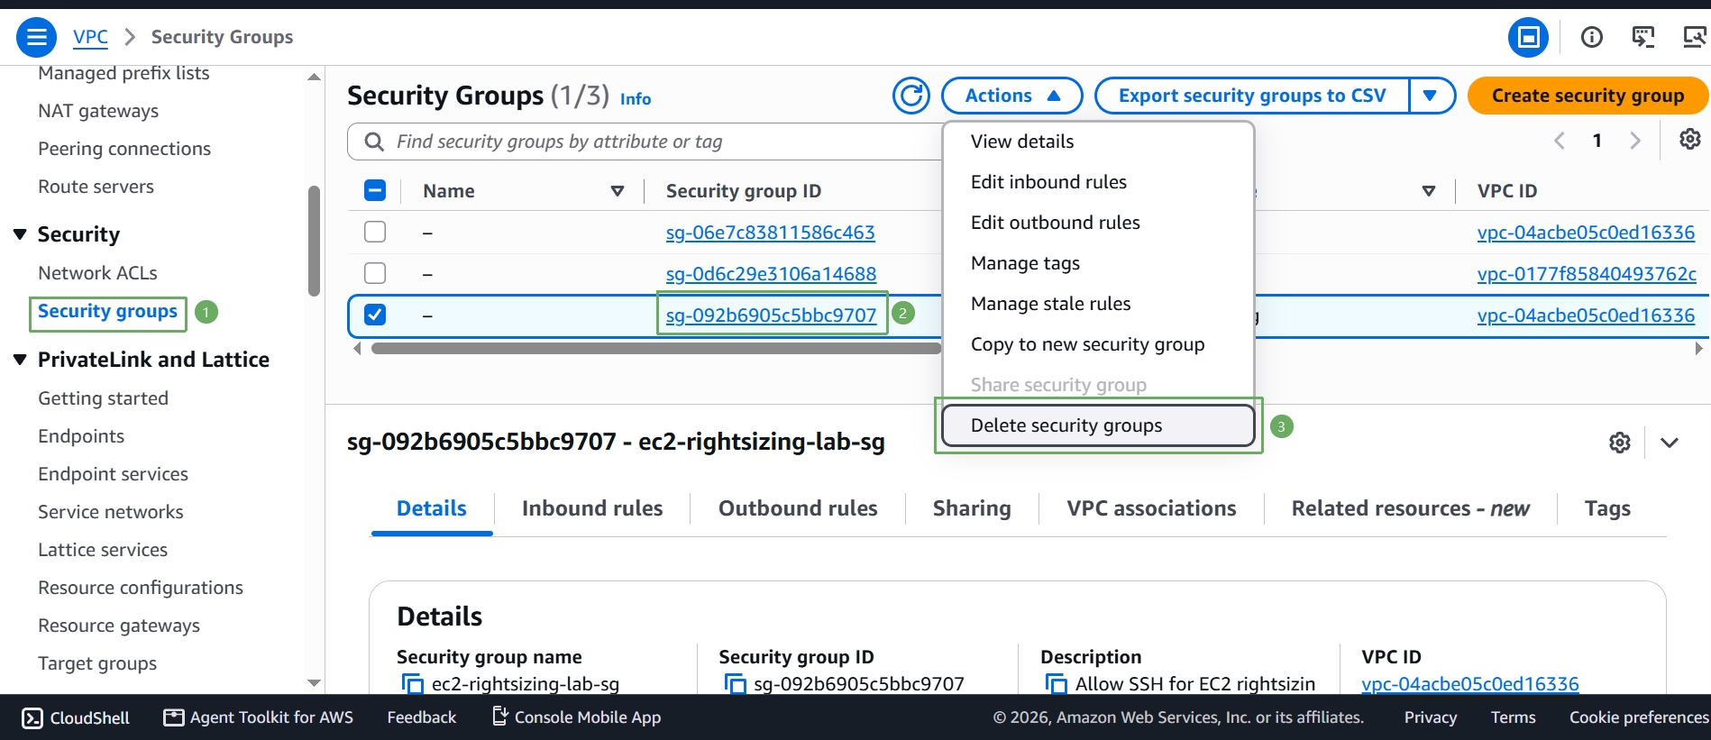Screen dimensions: 1711x740
Task: Open NAT gateways in sidebar
Action: click(x=98, y=111)
